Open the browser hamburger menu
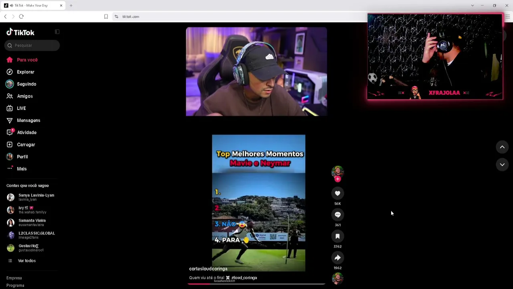Viewport: 513px width, 289px height. click(x=507, y=16)
